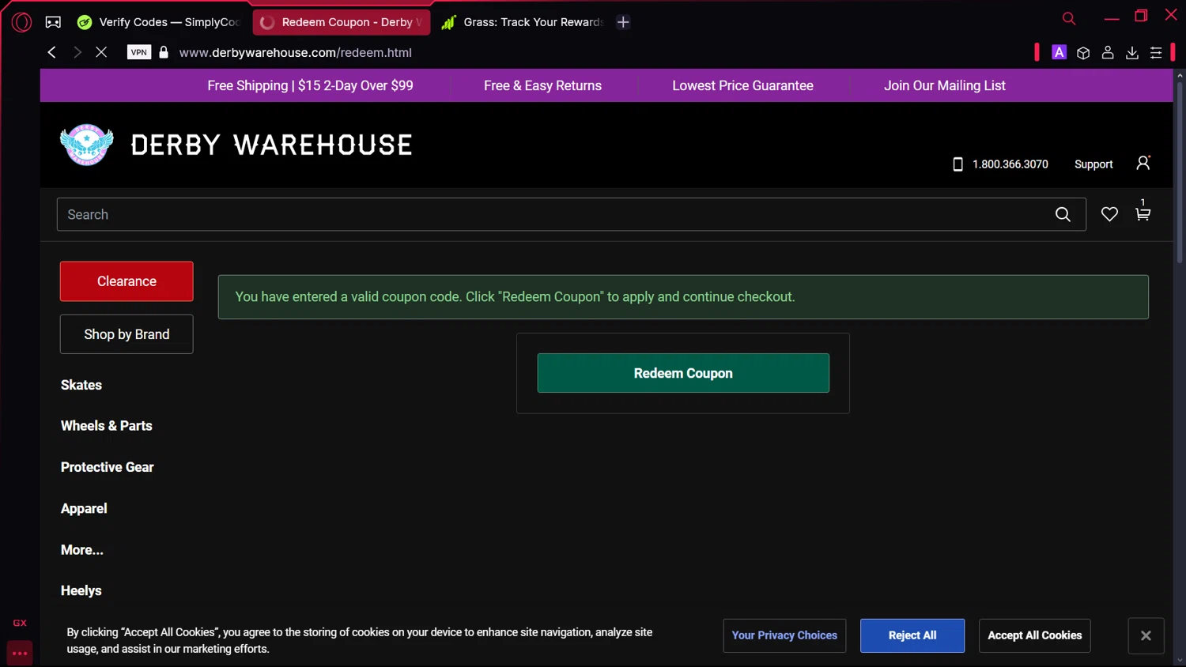Open browser downloads
The height and width of the screenshot is (667, 1186).
(x=1132, y=52)
